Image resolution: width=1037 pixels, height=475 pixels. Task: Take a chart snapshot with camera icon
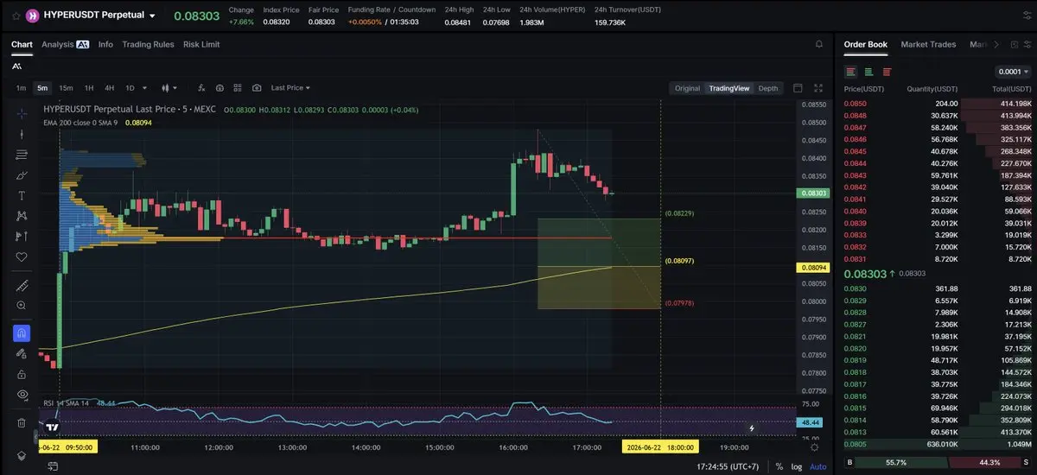point(257,88)
